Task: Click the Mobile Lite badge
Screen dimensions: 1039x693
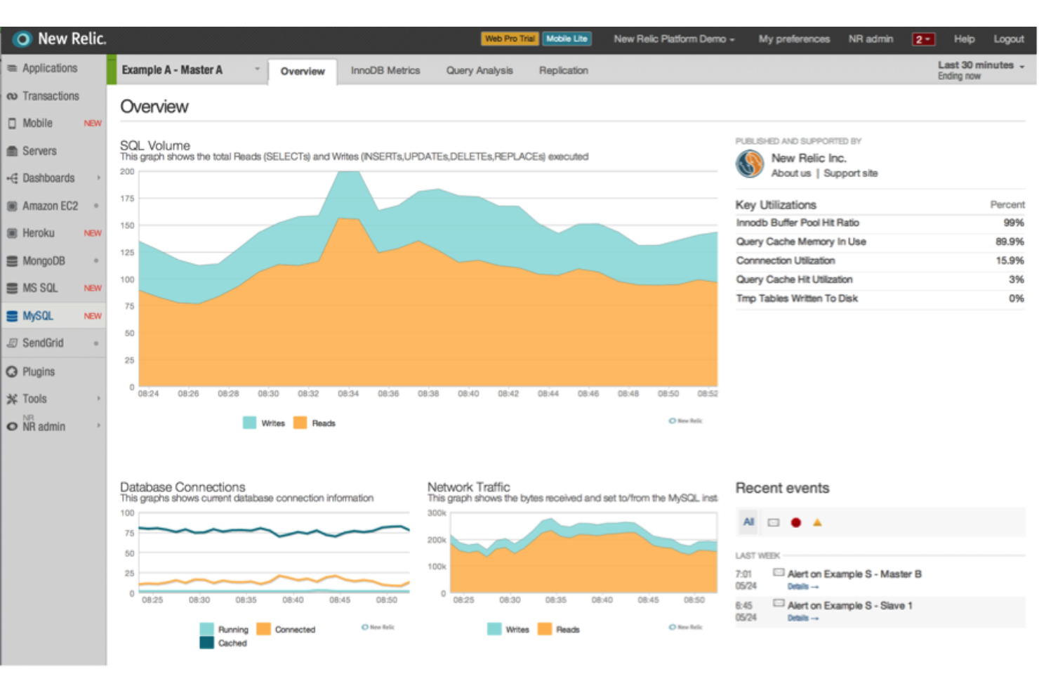Action: (x=567, y=39)
